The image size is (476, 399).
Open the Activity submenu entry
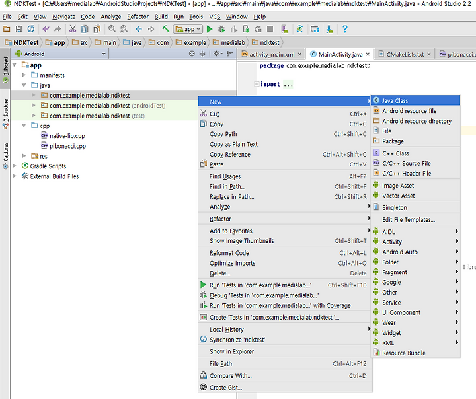(x=415, y=242)
